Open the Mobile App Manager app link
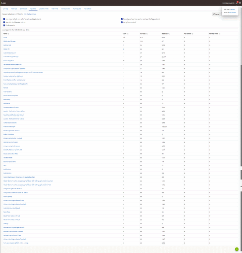The width and height of the screenshot is (242, 253). pyautogui.click(x=10, y=41)
